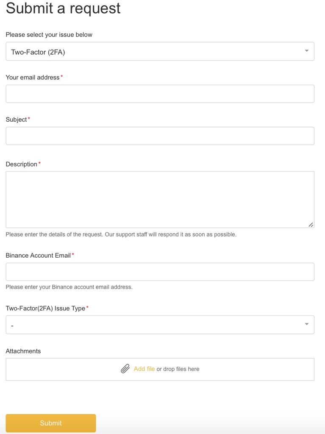Click inside the Description text area
Image resolution: width=325 pixels, height=434 pixels.
tap(160, 200)
